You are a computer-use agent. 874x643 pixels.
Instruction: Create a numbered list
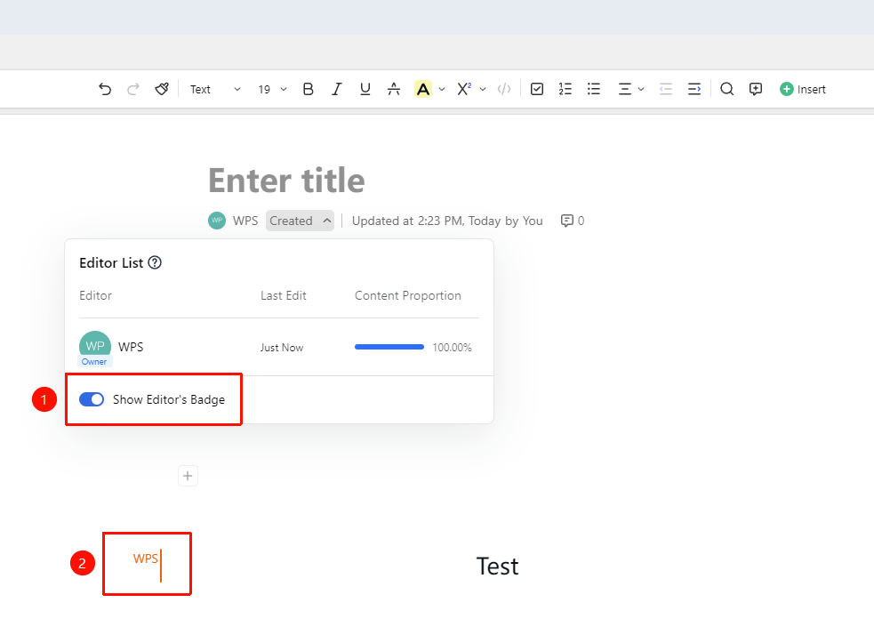coord(565,89)
